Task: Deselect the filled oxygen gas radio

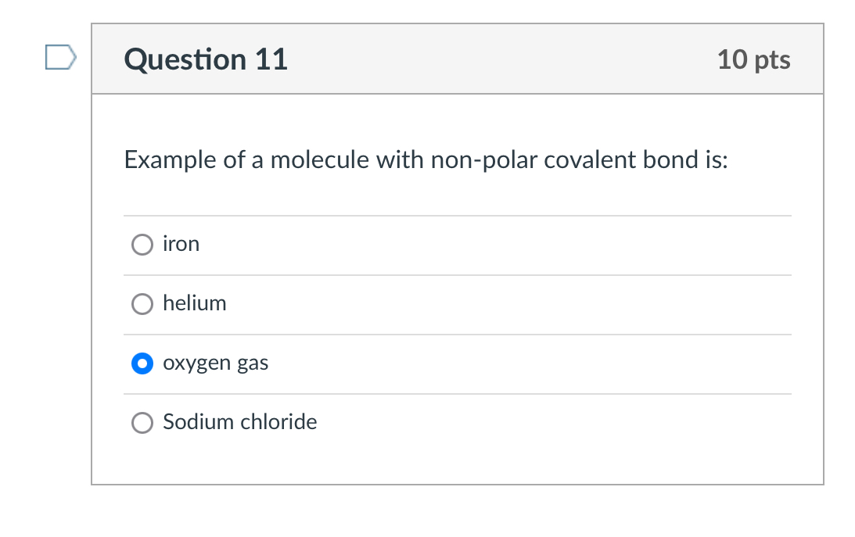Action: tap(142, 363)
